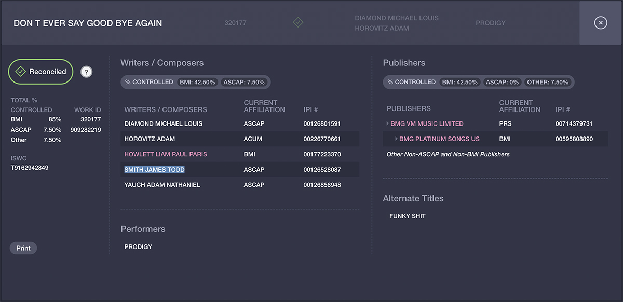The image size is (623, 302).
Task: Close the song details dialog
Action: click(x=600, y=23)
